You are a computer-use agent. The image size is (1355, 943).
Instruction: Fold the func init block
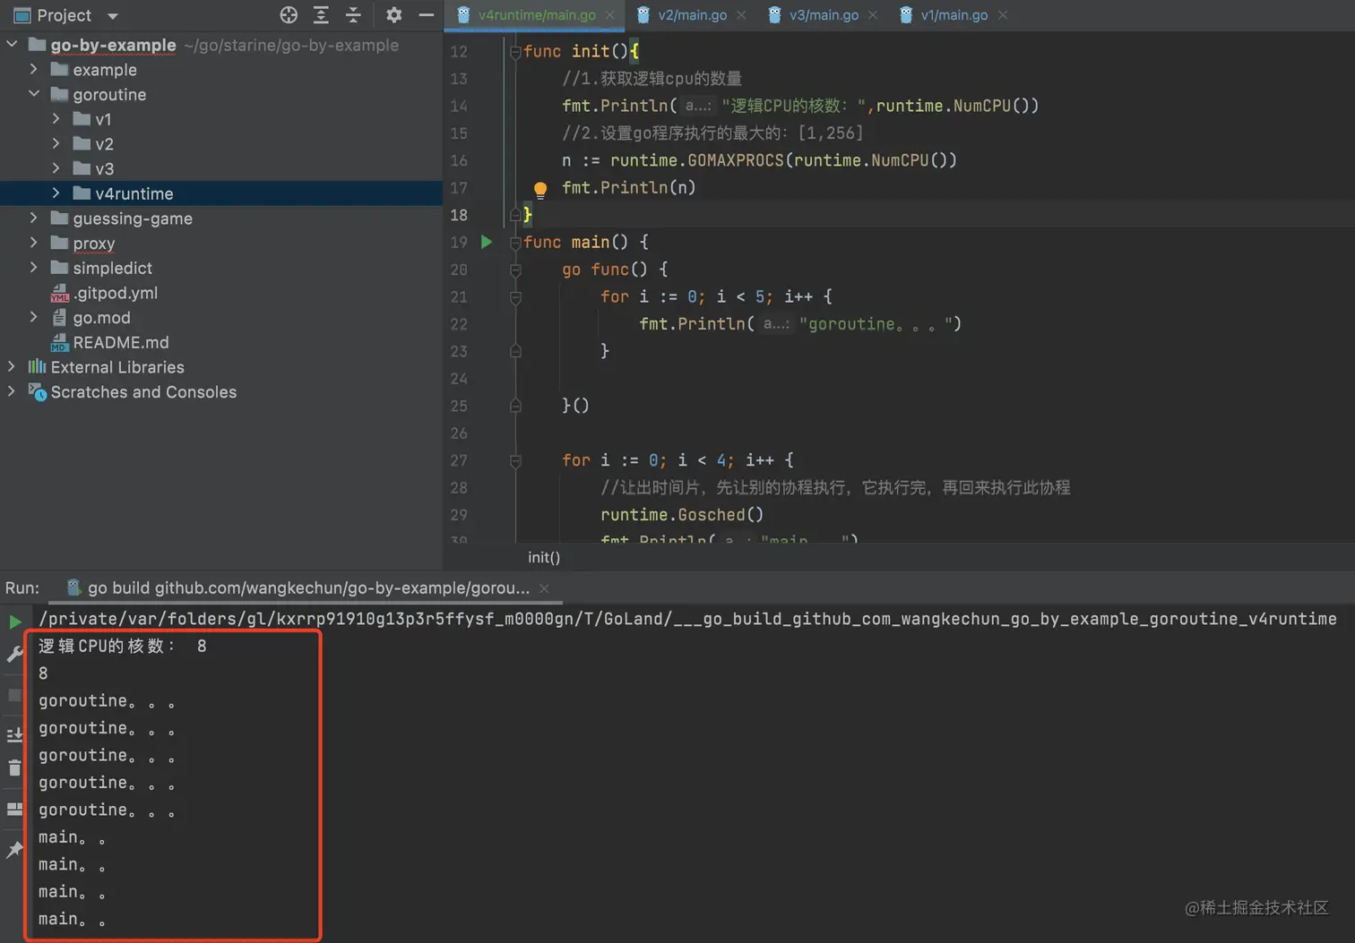tap(515, 52)
